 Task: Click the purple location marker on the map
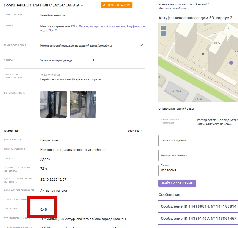point(231,62)
